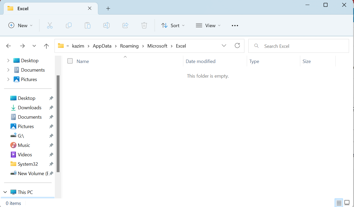Image resolution: width=354 pixels, height=207 pixels.
Task: Refresh the Excel folder
Action: pos(237,46)
